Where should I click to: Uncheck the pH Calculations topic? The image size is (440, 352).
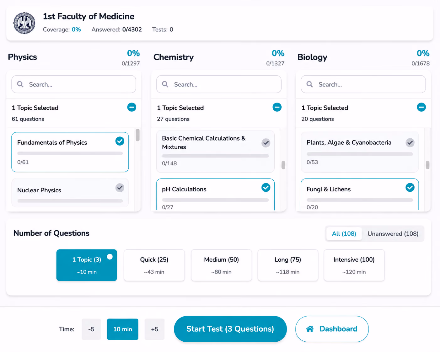(266, 188)
